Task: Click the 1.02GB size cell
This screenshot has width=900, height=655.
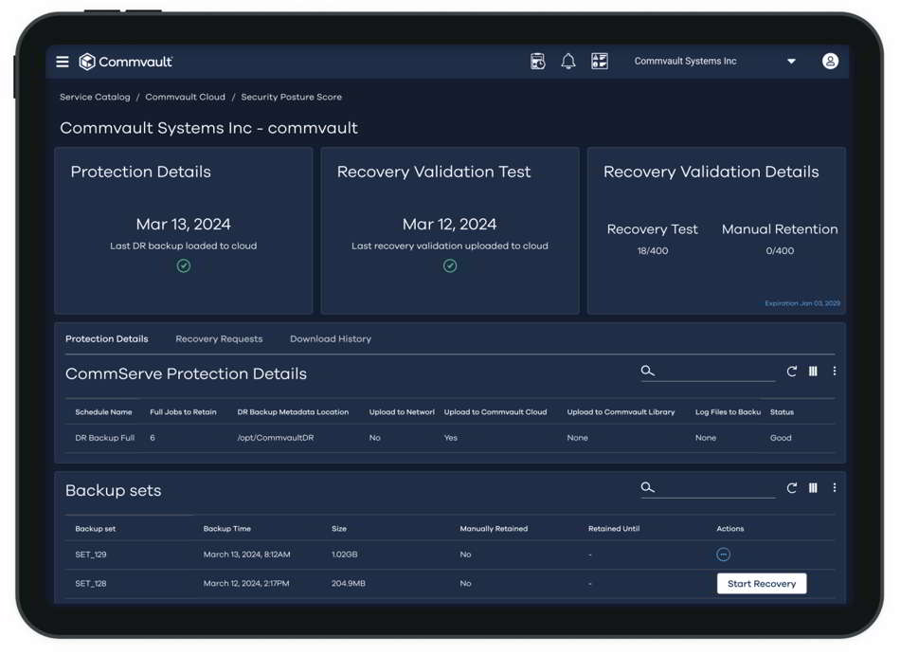Action: [345, 555]
